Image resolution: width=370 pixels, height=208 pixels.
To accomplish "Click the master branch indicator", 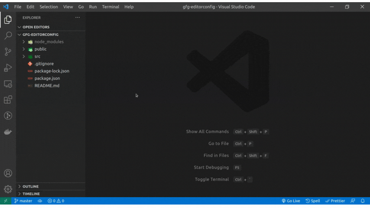I will coord(23,201).
